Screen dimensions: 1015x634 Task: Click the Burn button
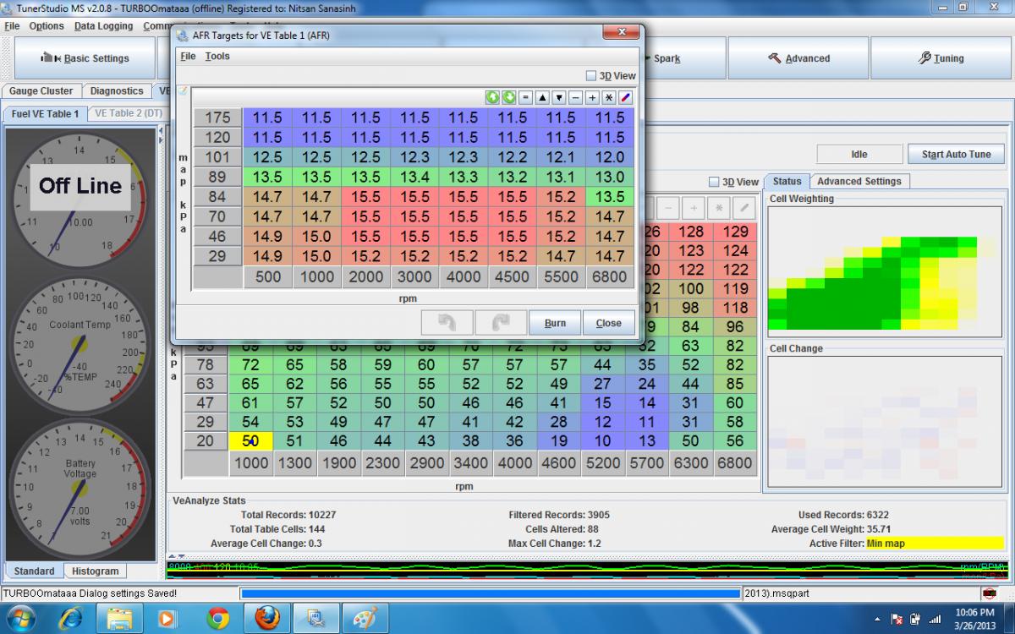pyautogui.click(x=555, y=323)
